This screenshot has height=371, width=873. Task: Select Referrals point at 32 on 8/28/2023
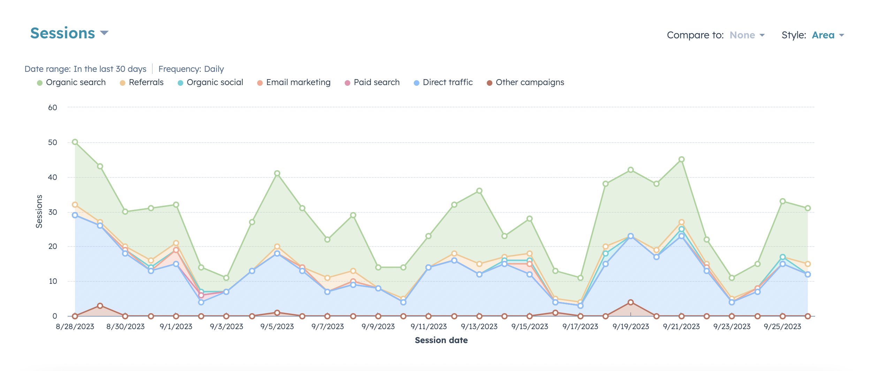[75, 205]
